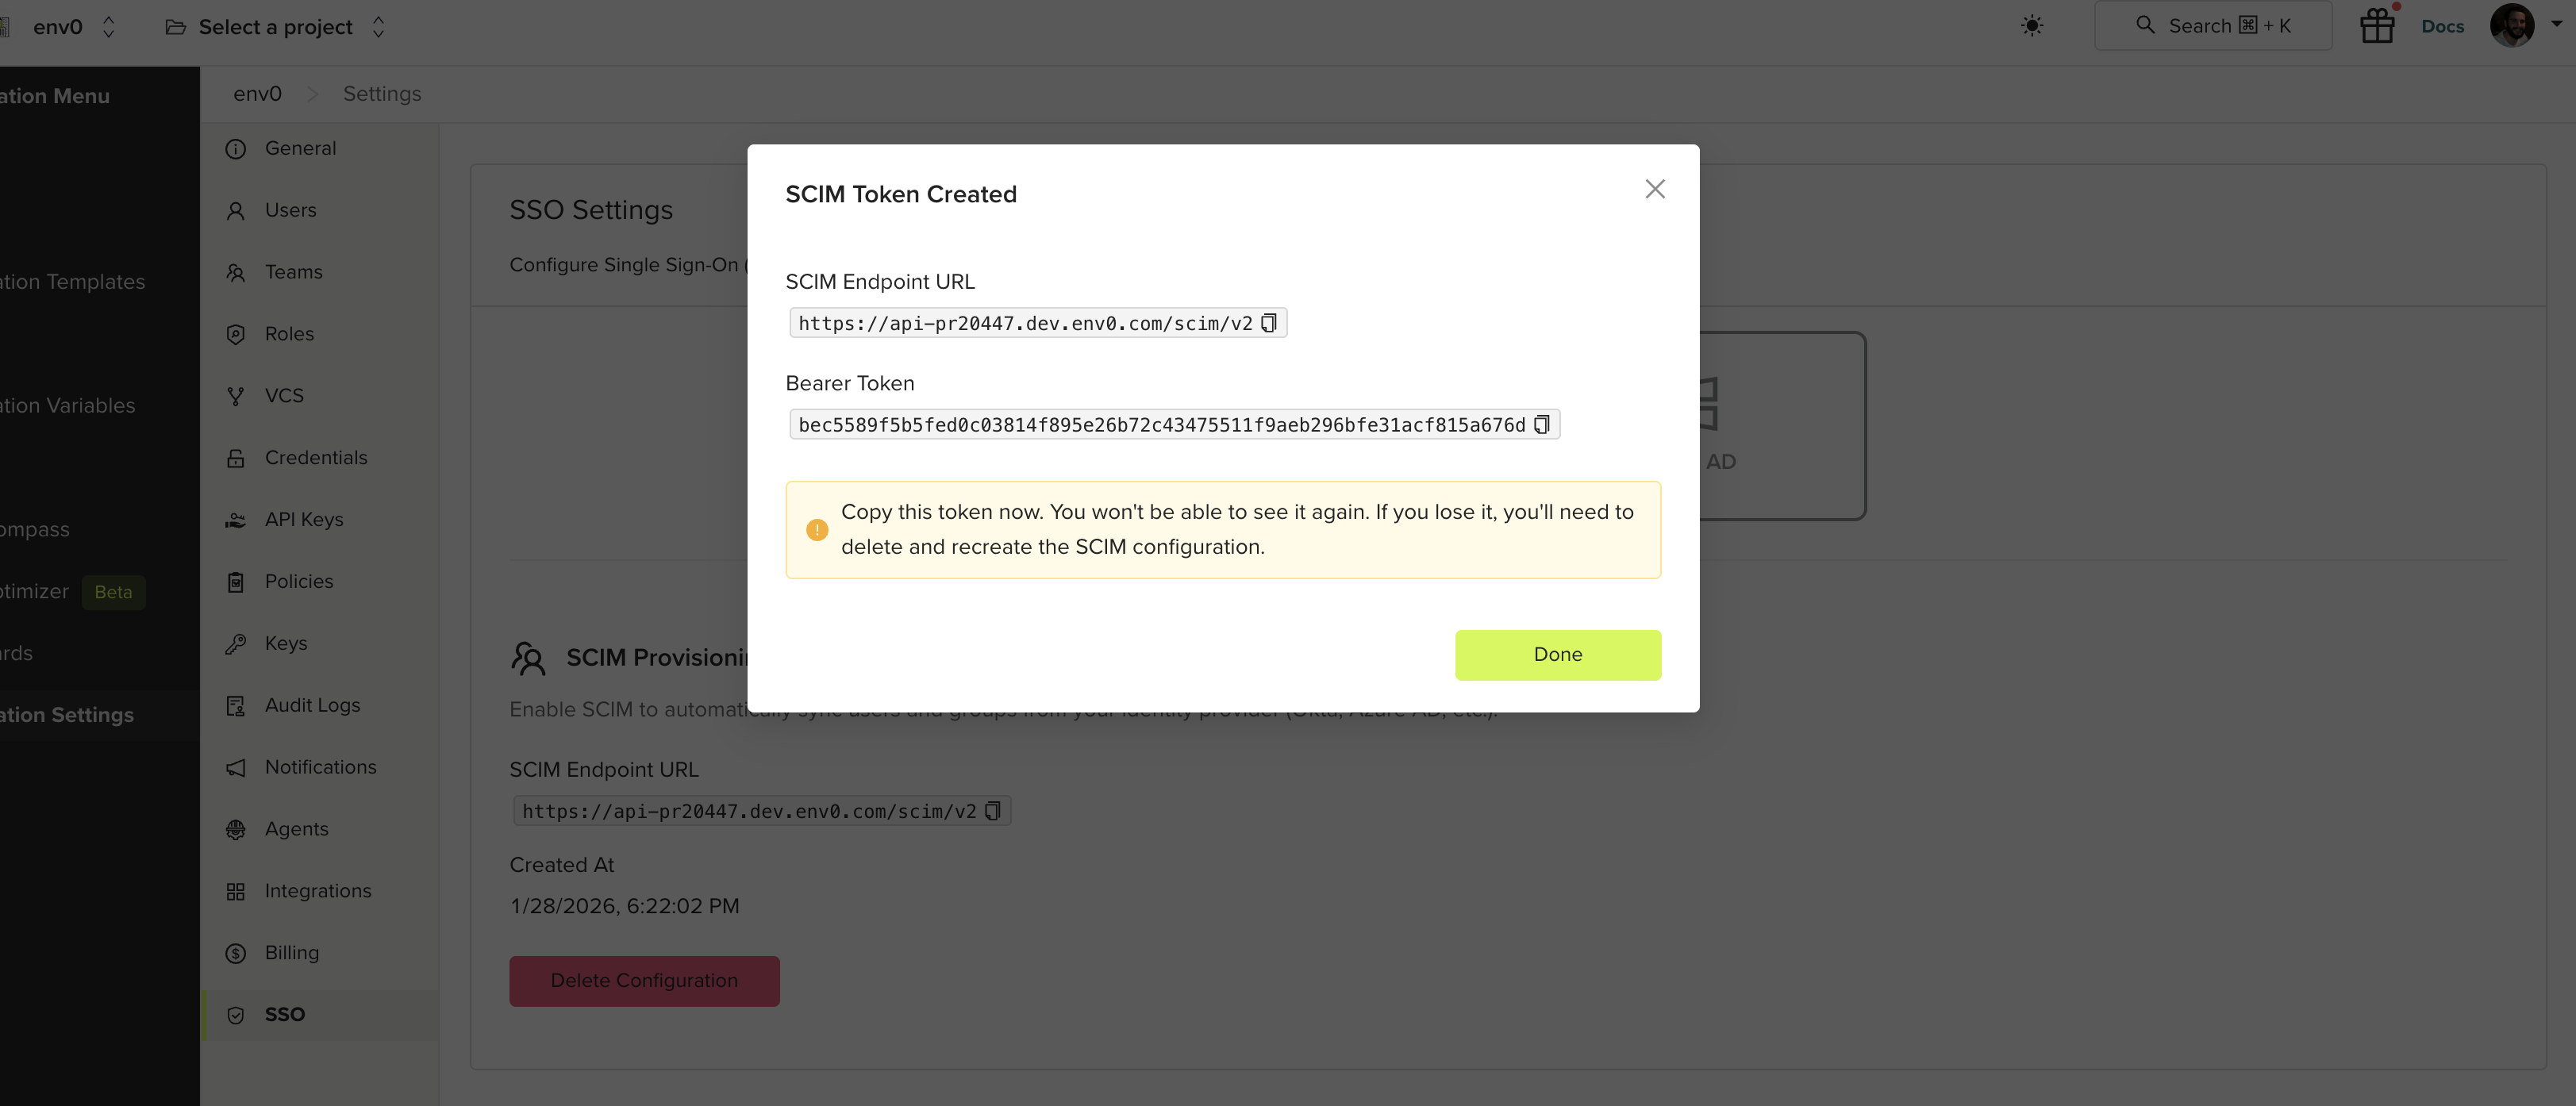Click the Billing dollar icon
This screenshot has width=2576, height=1106.
pos(236,952)
